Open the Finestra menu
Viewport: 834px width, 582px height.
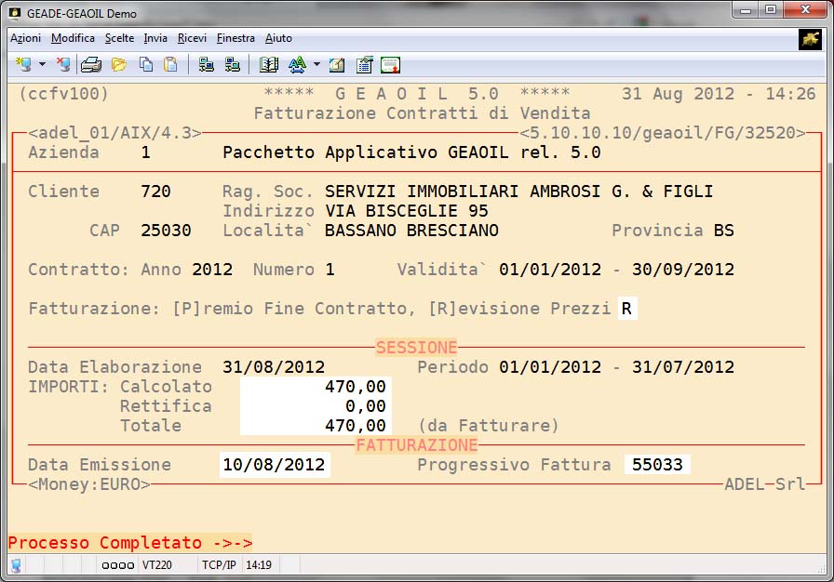click(235, 38)
